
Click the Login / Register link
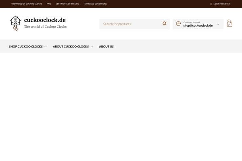click(x=221, y=4)
